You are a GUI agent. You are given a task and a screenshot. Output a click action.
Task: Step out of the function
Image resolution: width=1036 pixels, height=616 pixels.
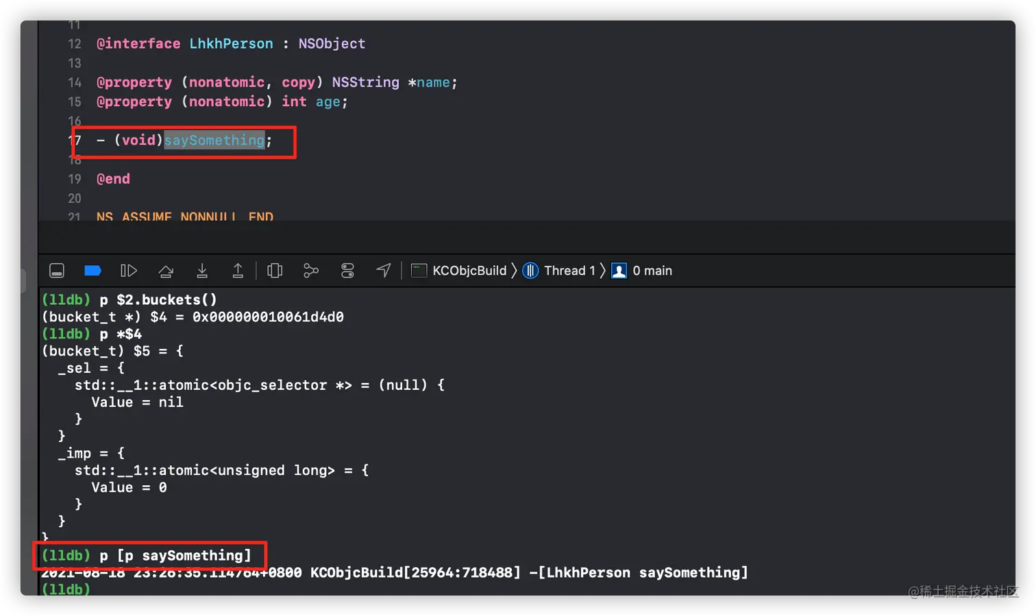click(238, 271)
